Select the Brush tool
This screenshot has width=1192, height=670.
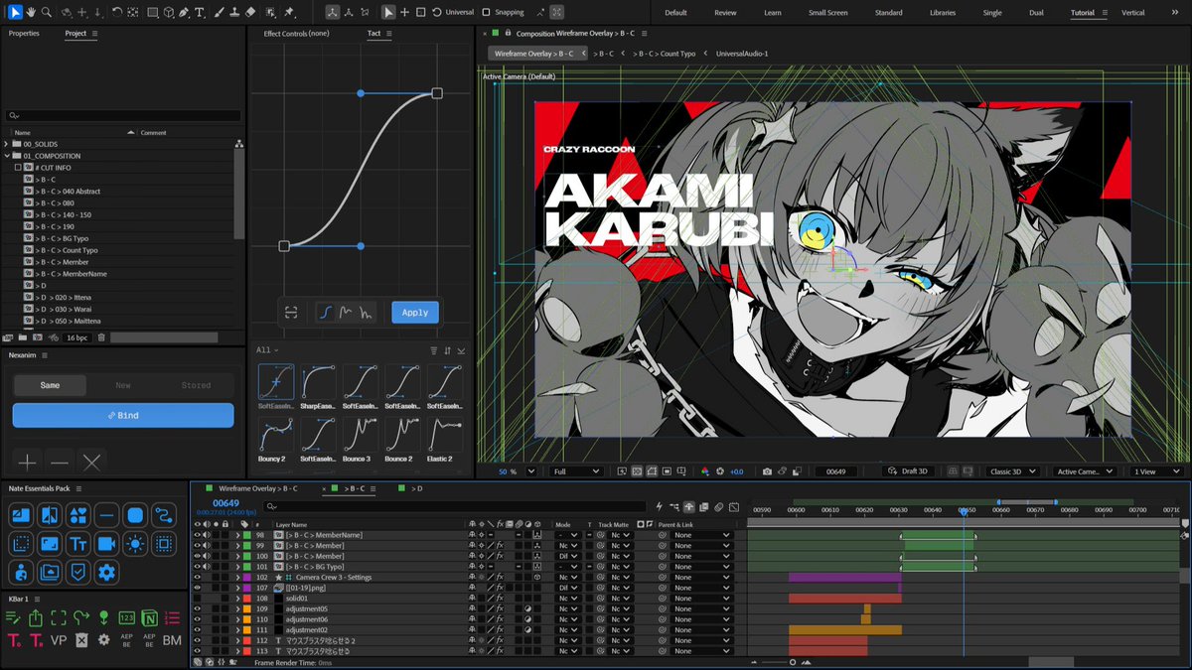pos(221,12)
